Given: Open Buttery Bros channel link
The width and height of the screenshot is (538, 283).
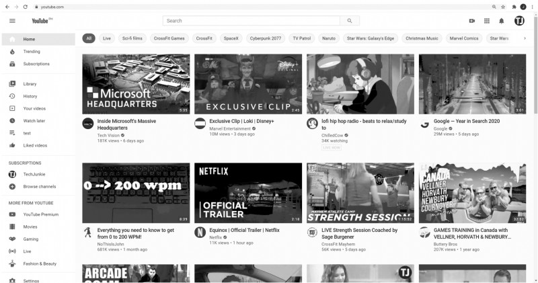Looking at the screenshot, I should pos(445,244).
